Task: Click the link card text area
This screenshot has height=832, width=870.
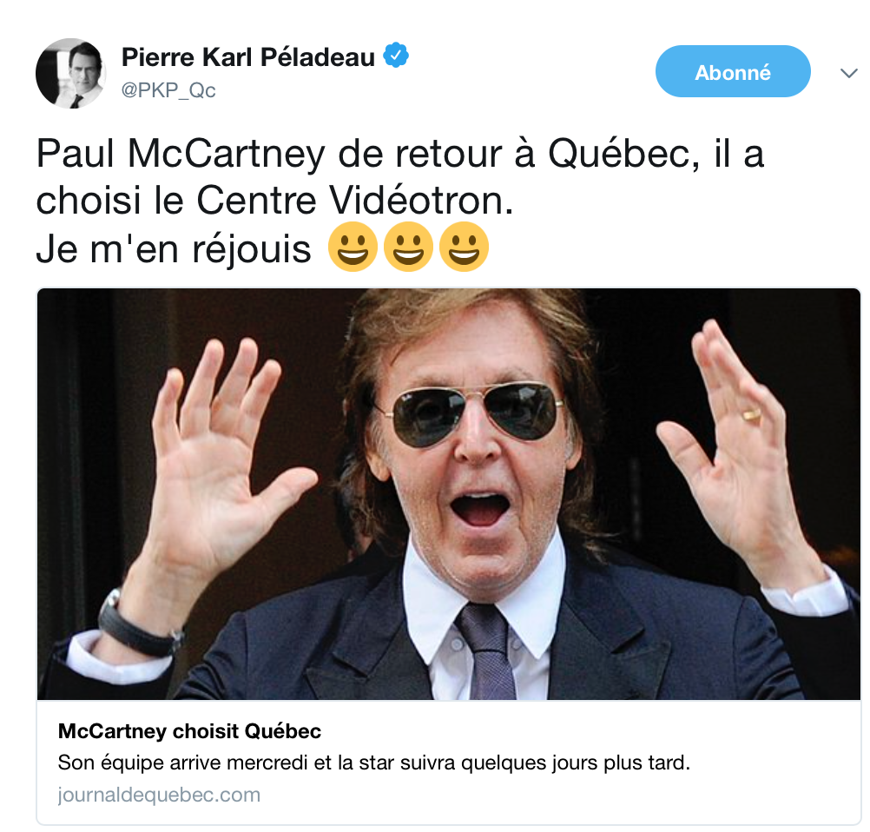Action: (449, 762)
